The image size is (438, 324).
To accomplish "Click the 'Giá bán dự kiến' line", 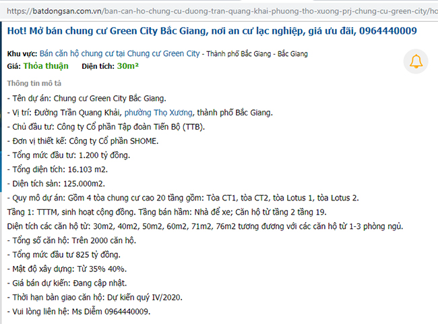I will pos(75,282).
